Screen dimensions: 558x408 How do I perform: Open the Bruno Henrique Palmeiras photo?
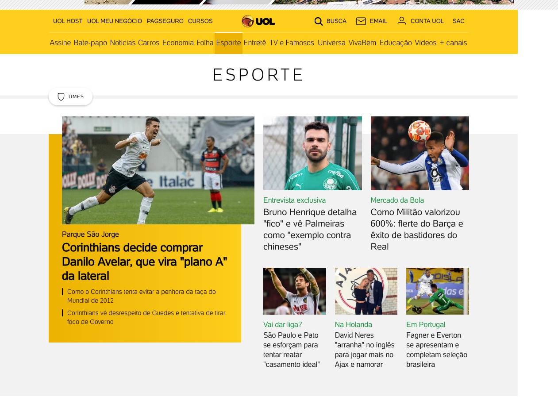(312, 154)
